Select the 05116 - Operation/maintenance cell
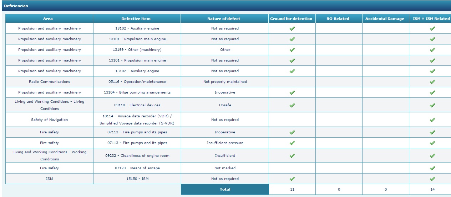The width and height of the screenshot is (451, 197). pos(137,82)
